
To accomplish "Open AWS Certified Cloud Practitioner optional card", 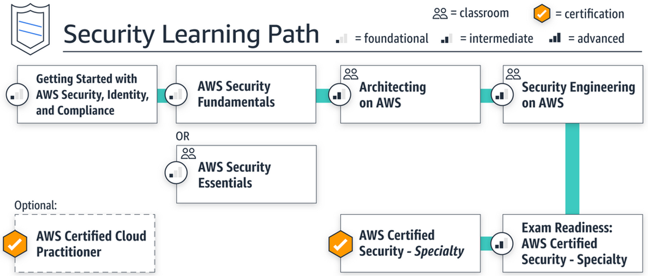I will coord(85,243).
